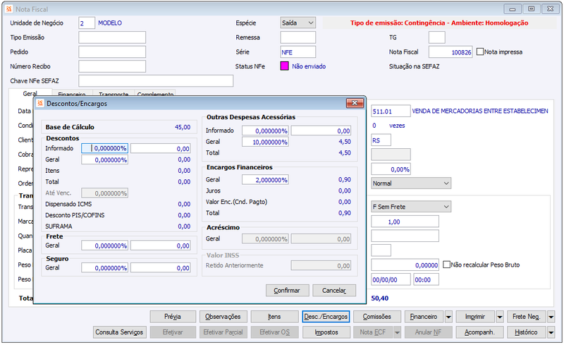Switch to the Complemento tab
Image resolution: width=564 pixels, height=345 pixels.
tap(155, 93)
